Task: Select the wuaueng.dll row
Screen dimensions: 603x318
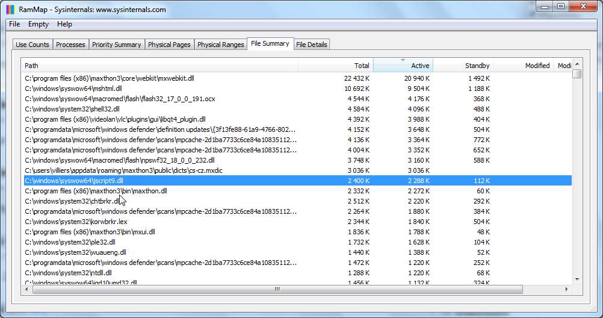Action: pos(298,252)
